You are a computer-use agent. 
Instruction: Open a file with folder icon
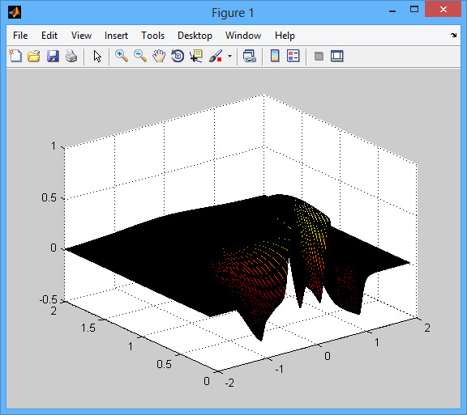[x=34, y=56]
